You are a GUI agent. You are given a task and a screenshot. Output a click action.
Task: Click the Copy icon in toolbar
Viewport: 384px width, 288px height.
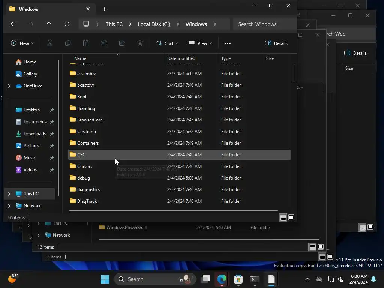68,43
